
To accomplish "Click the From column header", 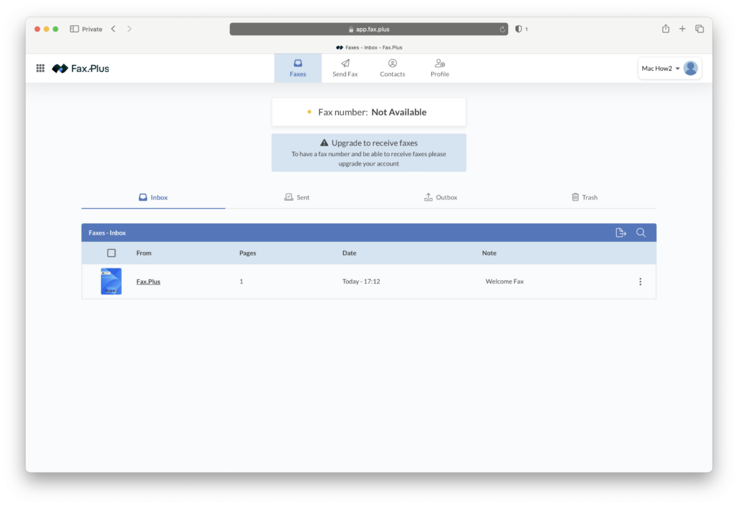I will (x=144, y=253).
